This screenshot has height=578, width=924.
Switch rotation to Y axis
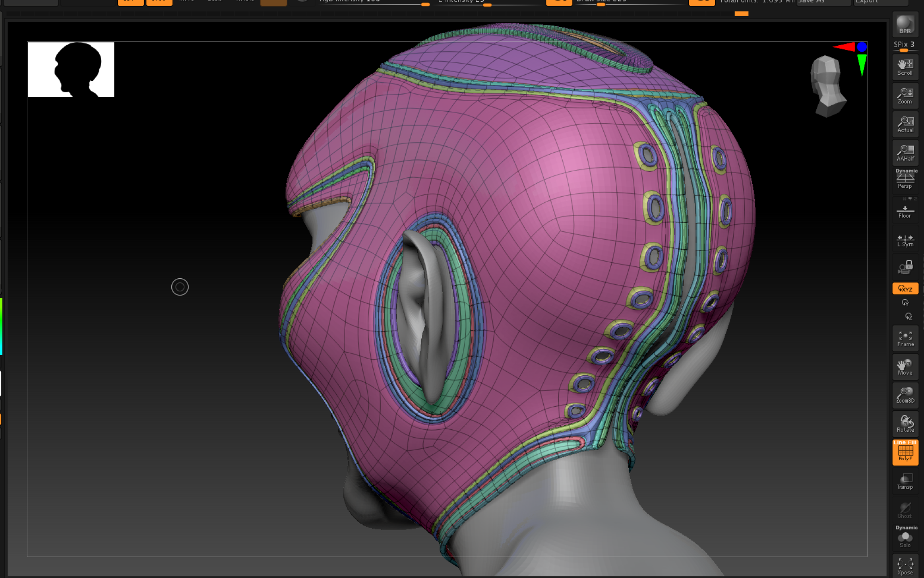[x=905, y=303]
